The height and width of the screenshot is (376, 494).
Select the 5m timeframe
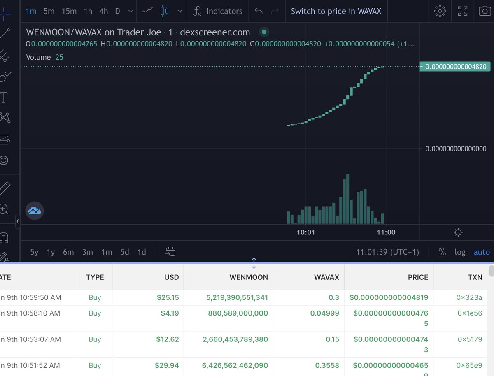49,12
